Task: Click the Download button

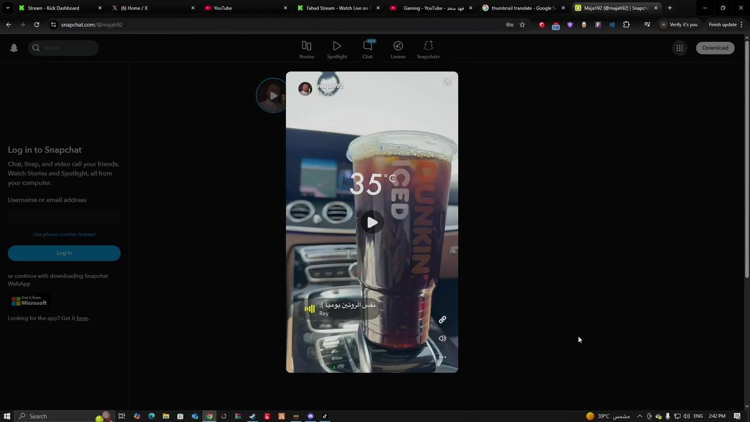Action: click(715, 48)
